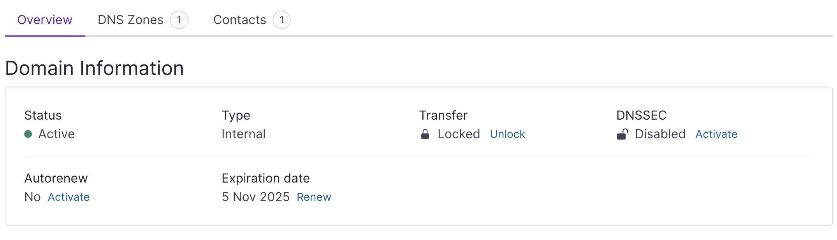Screen dimensions: 837x240
Task: Click the Contacts count badge
Action: (x=281, y=20)
